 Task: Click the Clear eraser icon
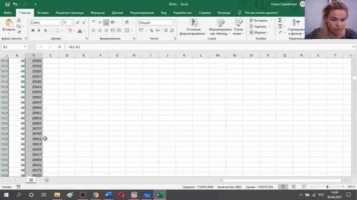coord(280,32)
